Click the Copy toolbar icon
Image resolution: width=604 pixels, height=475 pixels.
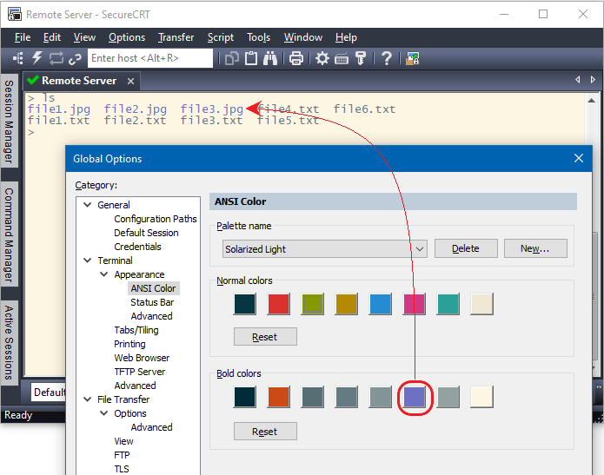[232, 58]
